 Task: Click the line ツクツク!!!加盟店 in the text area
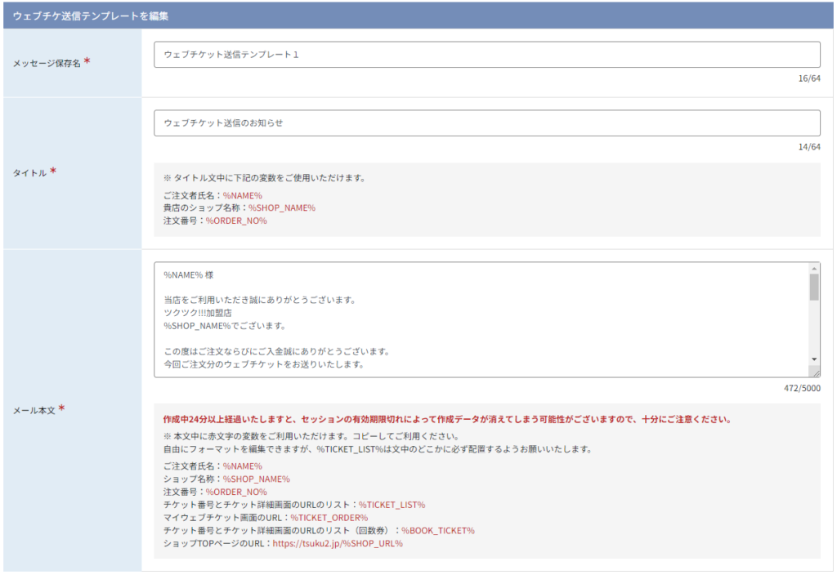[x=198, y=313]
